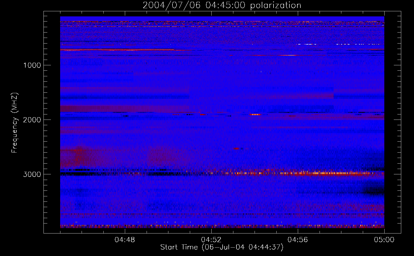Click the '1000' frequency tick label
414x256 pixels.
coord(32,65)
